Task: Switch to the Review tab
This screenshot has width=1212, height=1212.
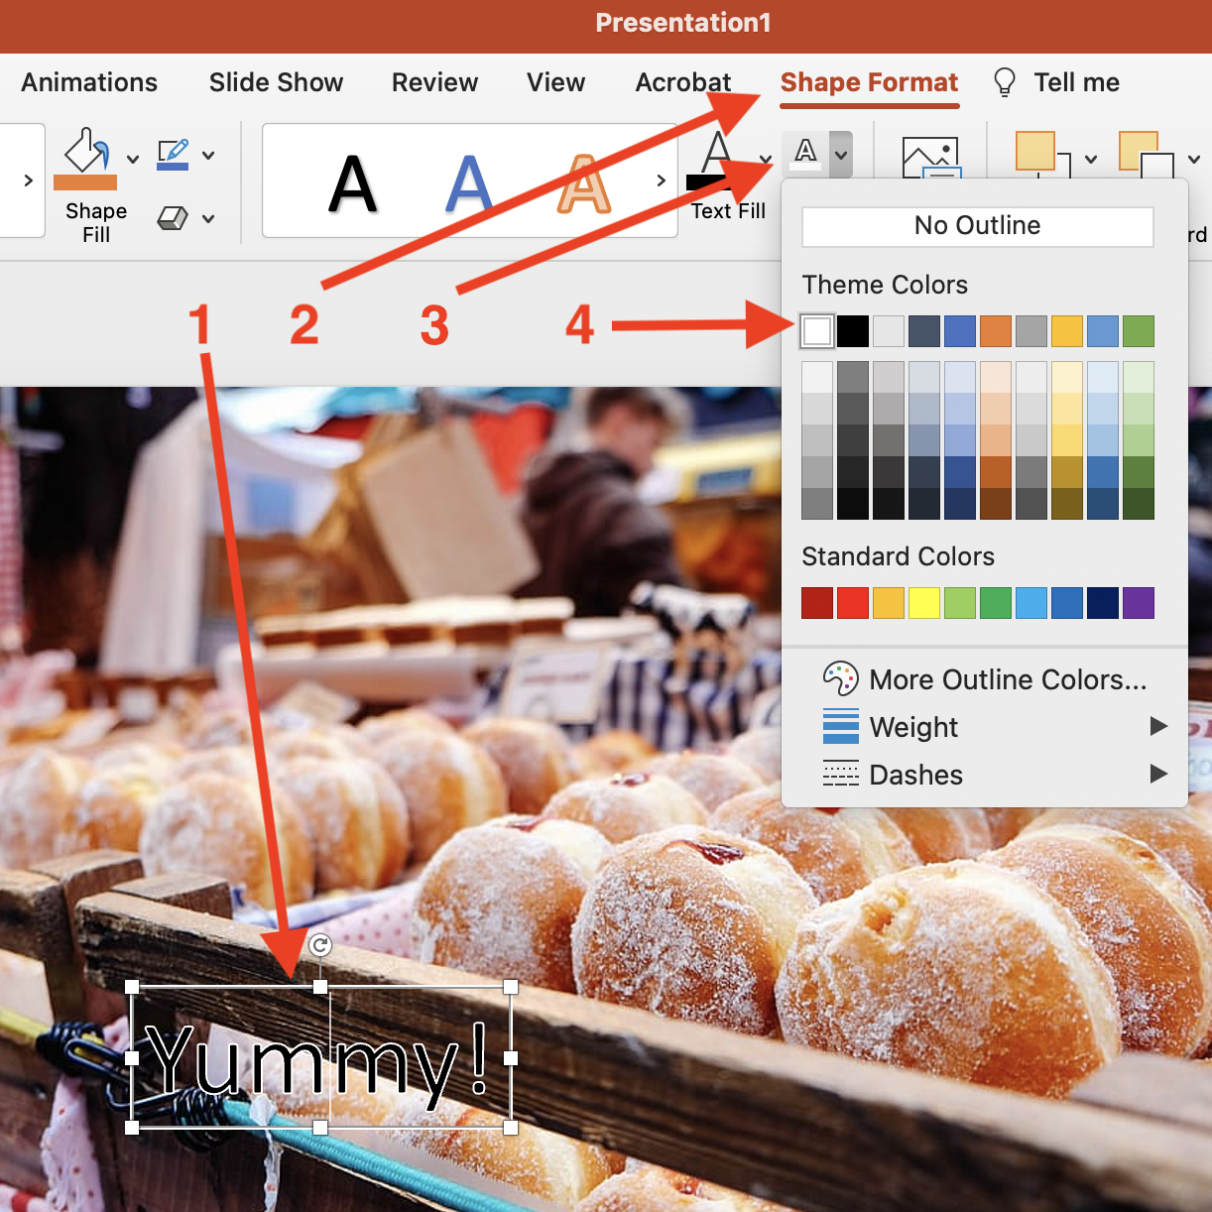Action: (x=434, y=82)
